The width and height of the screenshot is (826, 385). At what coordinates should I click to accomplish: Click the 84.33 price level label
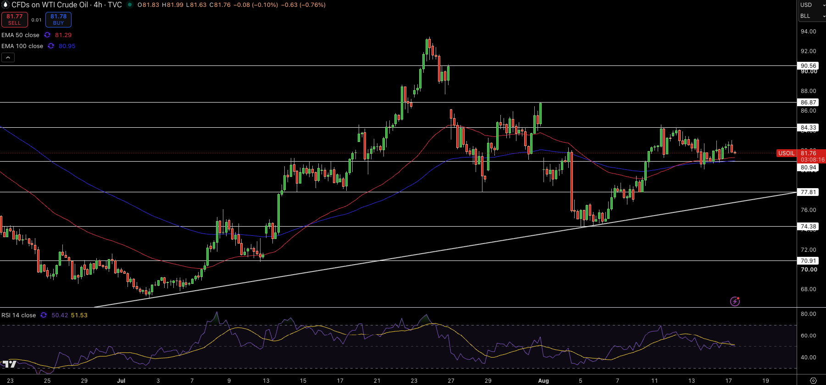(808, 128)
